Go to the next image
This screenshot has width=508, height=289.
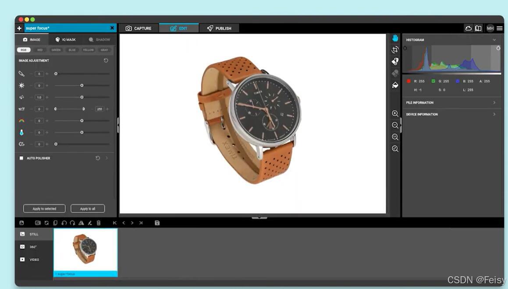pos(132,223)
